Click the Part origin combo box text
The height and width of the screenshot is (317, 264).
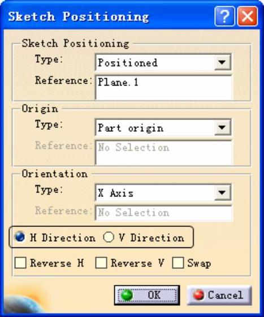point(131,128)
